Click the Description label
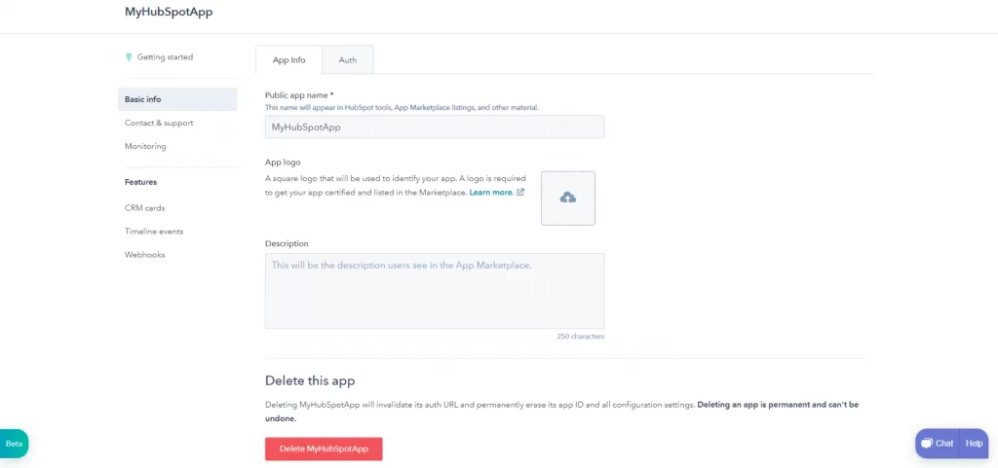 287,243
